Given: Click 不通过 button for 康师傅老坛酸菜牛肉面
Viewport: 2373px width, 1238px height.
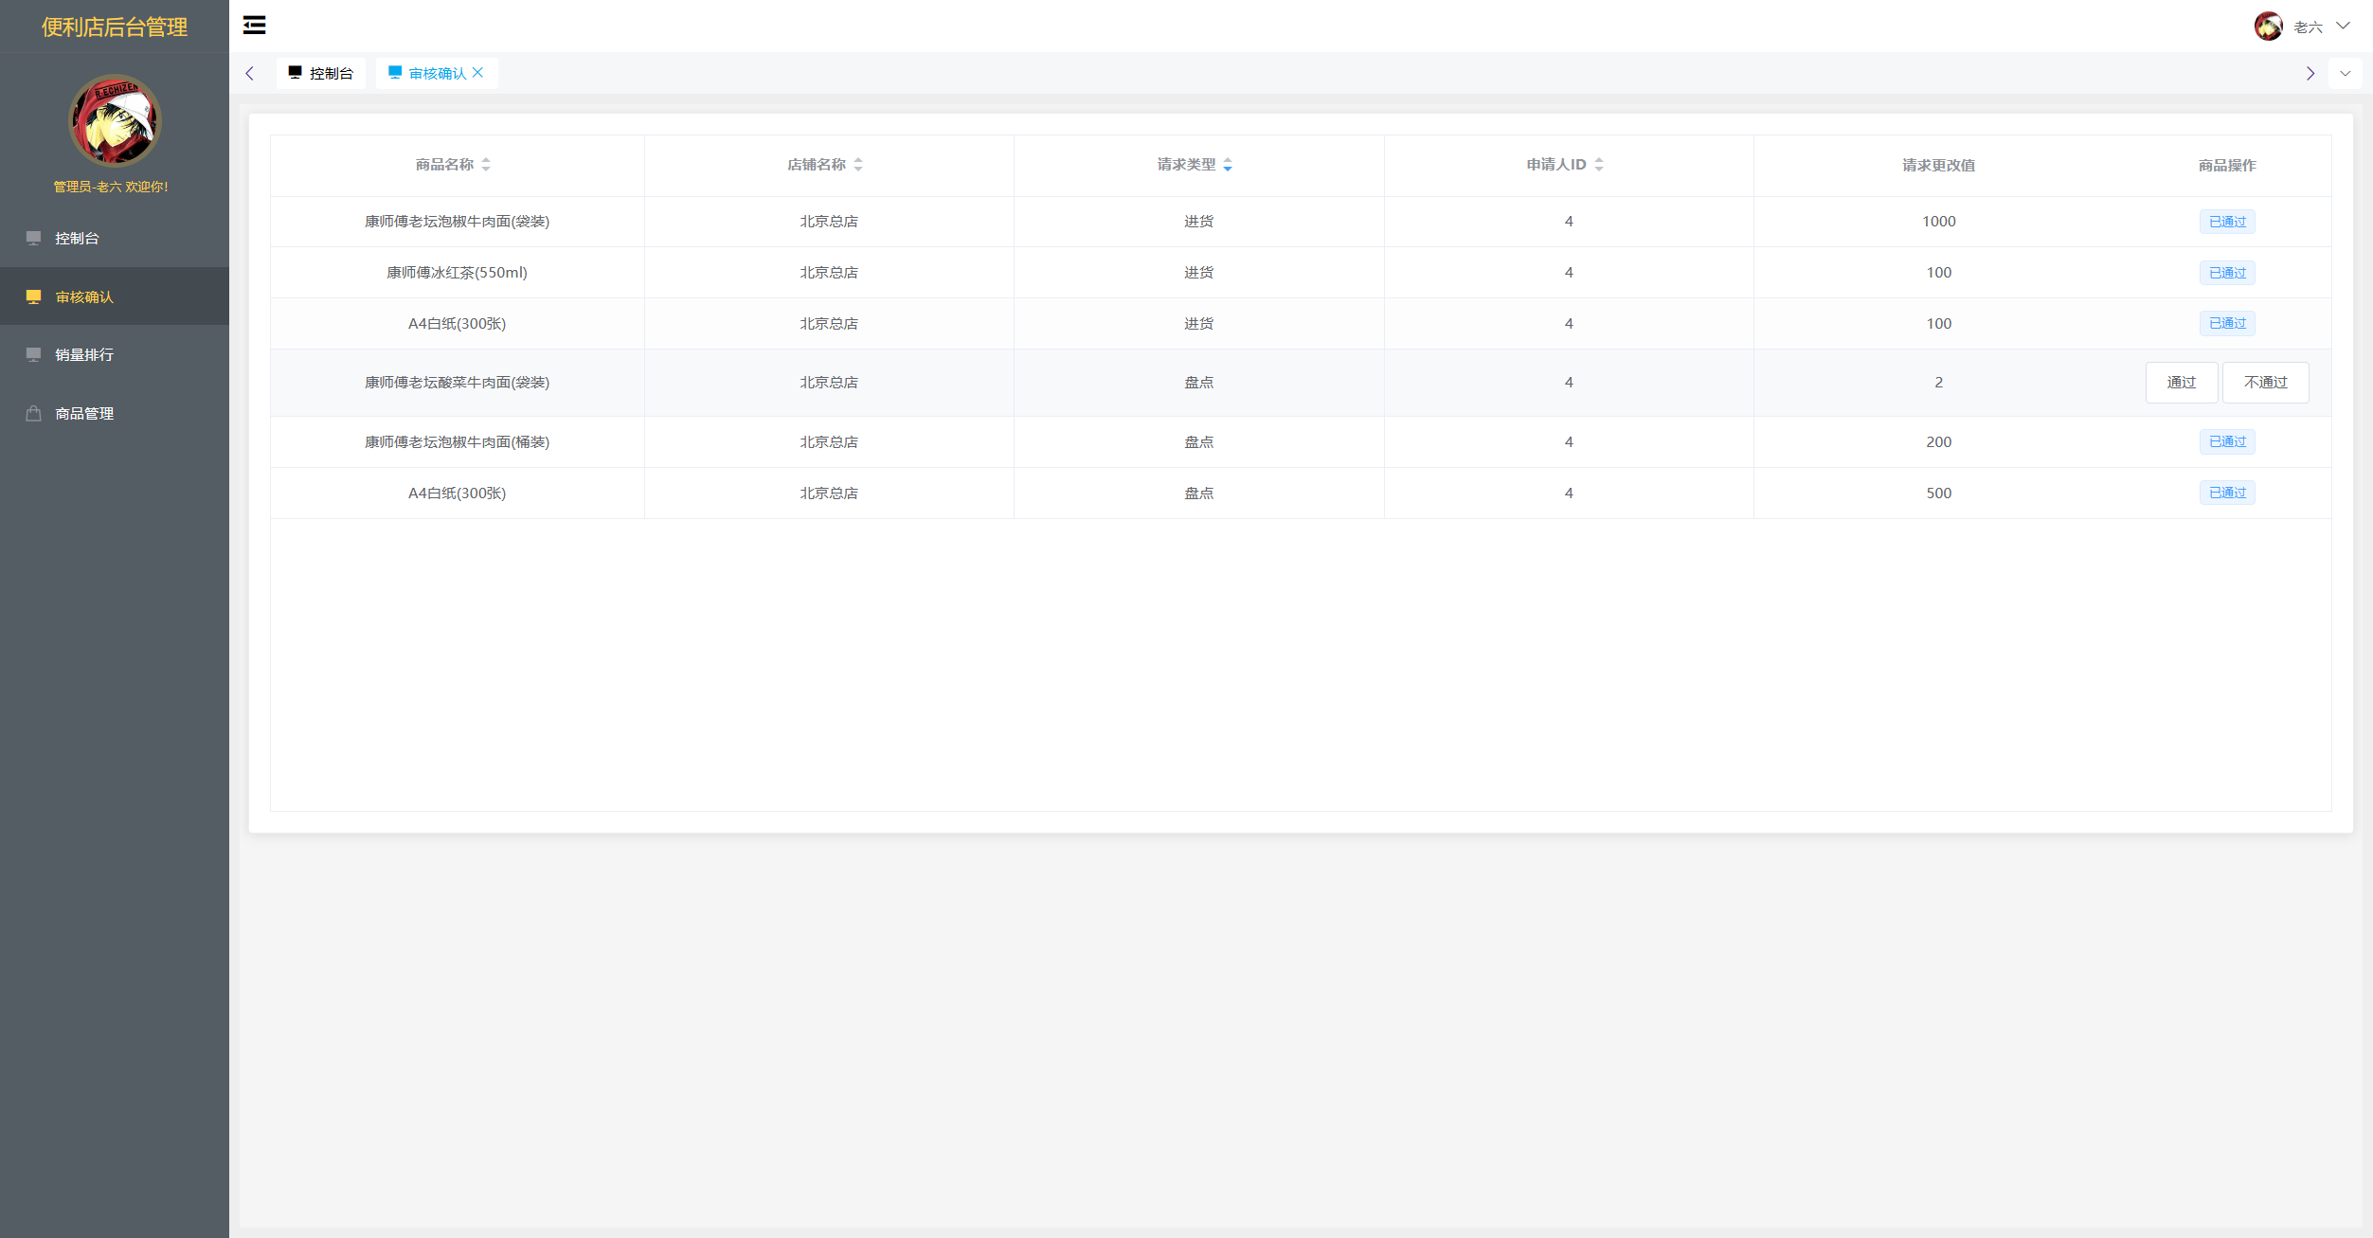Looking at the screenshot, I should coord(2266,382).
